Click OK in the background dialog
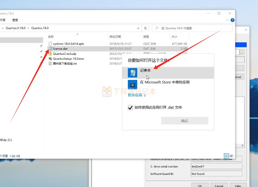This screenshot has width=258, height=187. coord(200,185)
